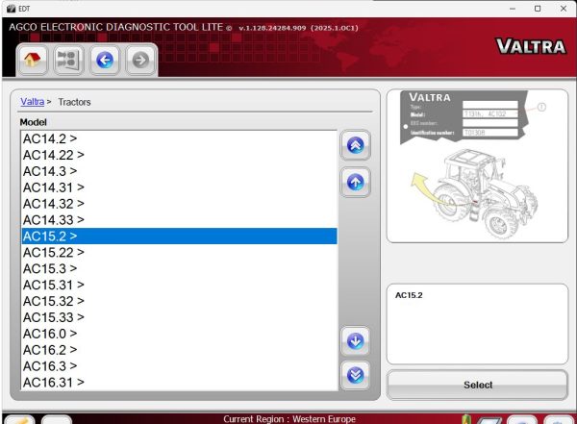This screenshot has width=577, height=424.
Task: Choose model AC14.2
Action: 179,138
